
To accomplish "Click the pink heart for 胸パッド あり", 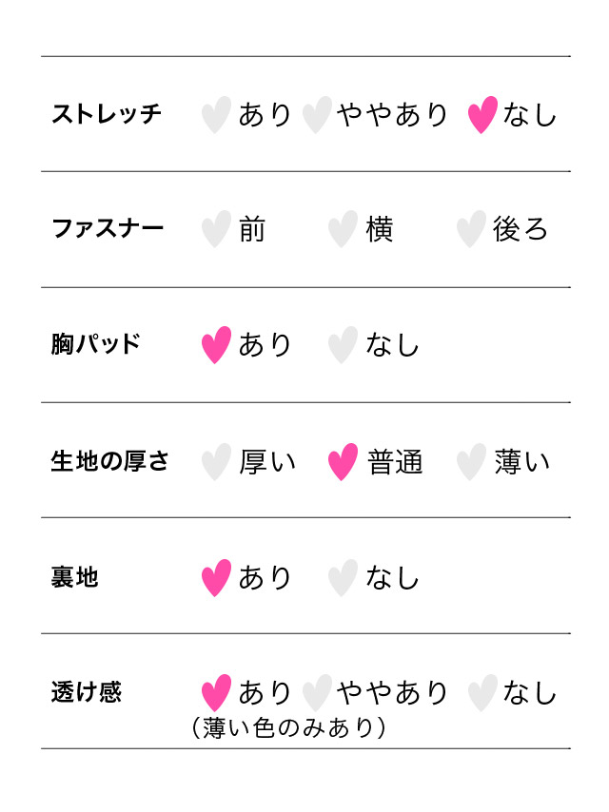I will 216,345.
